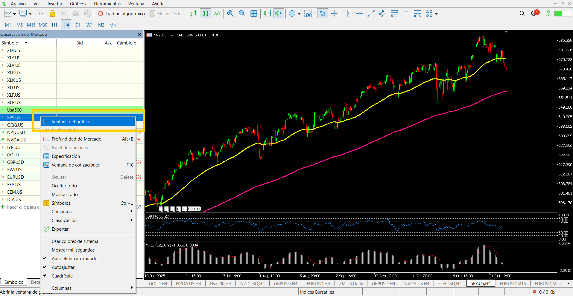Open the GOLD,H4 chart tab
This screenshot has height=296, width=573.
158,284
